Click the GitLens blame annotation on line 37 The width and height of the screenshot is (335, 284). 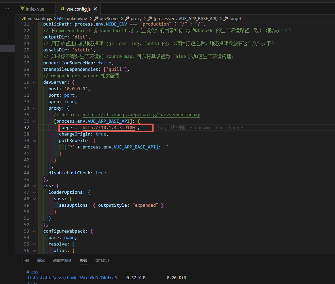point(200,128)
